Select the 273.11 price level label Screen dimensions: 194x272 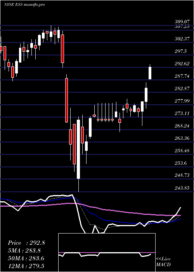click(182, 113)
